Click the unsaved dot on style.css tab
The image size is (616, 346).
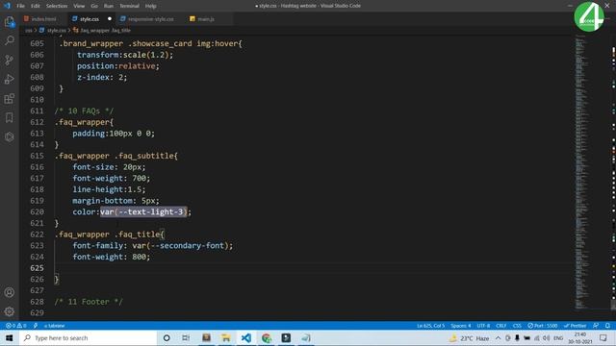(x=110, y=19)
